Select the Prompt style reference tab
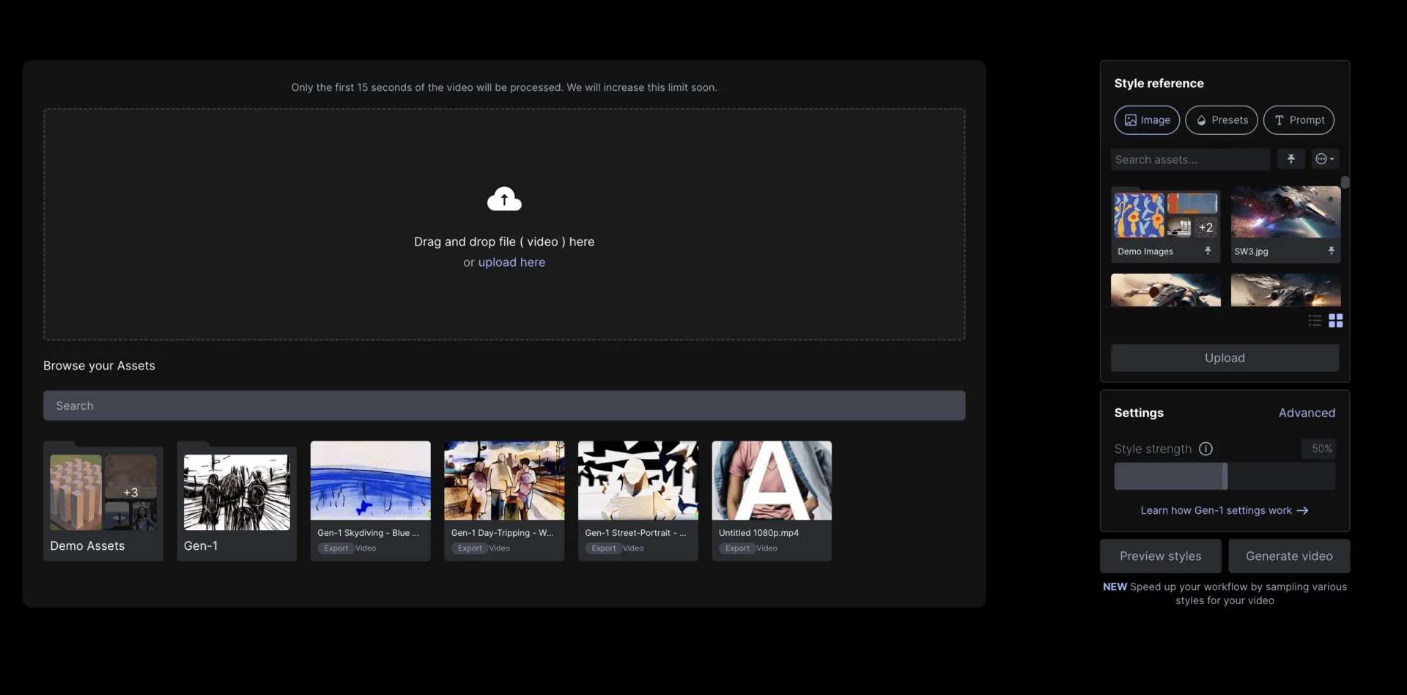This screenshot has width=1407, height=695. click(1299, 120)
